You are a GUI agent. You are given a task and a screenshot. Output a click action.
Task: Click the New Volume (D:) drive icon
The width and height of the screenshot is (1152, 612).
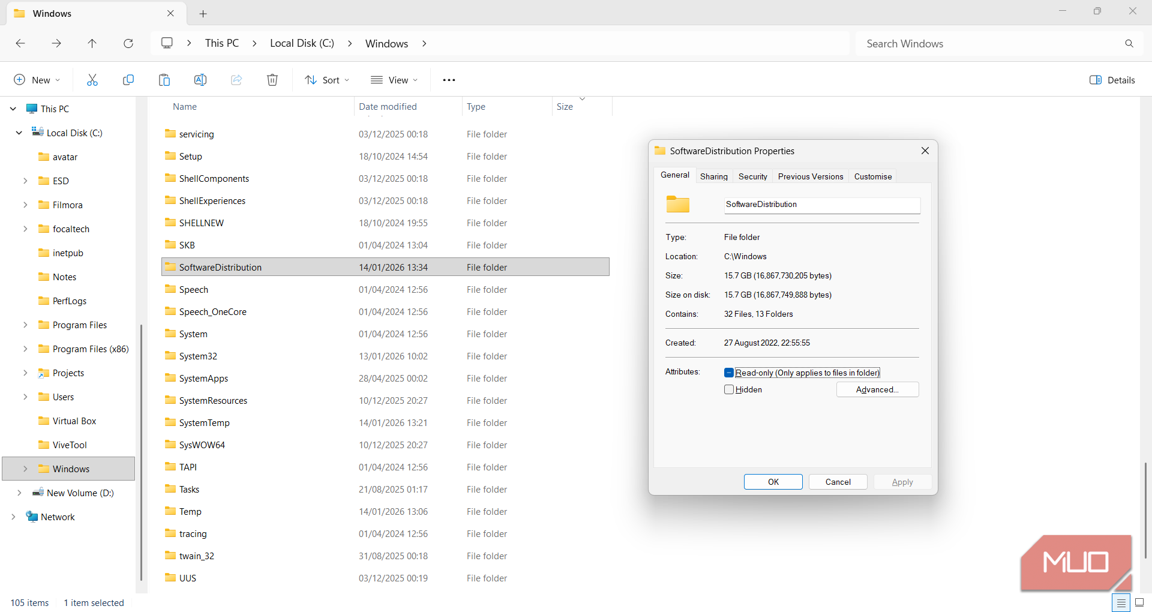(38, 493)
